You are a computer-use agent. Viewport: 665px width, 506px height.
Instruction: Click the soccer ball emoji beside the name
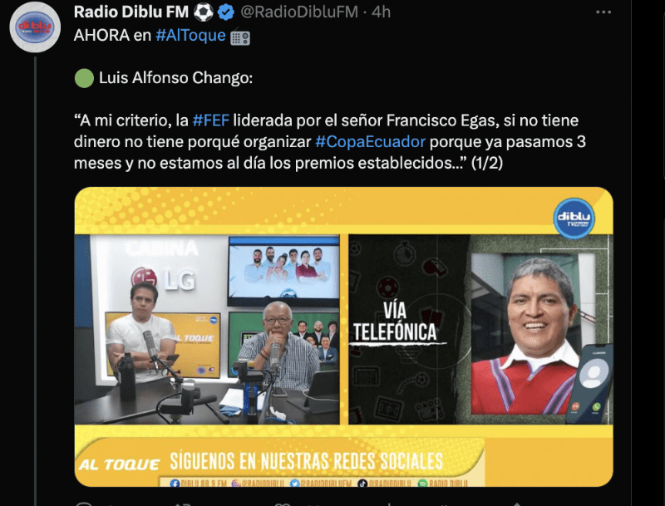pyautogui.click(x=204, y=12)
